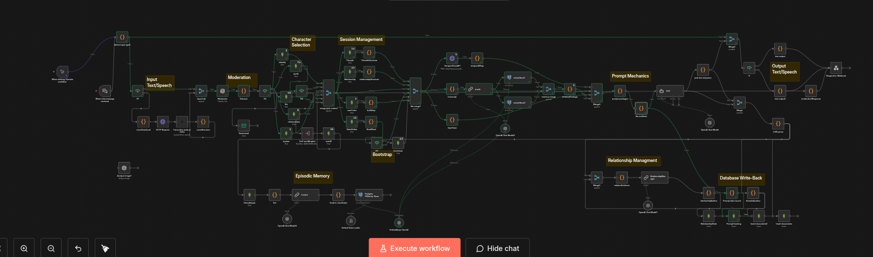Viewport: 873px width, 257px height.
Task: Select the Jack AI agent node
Action: pyautogui.click(x=670, y=91)
